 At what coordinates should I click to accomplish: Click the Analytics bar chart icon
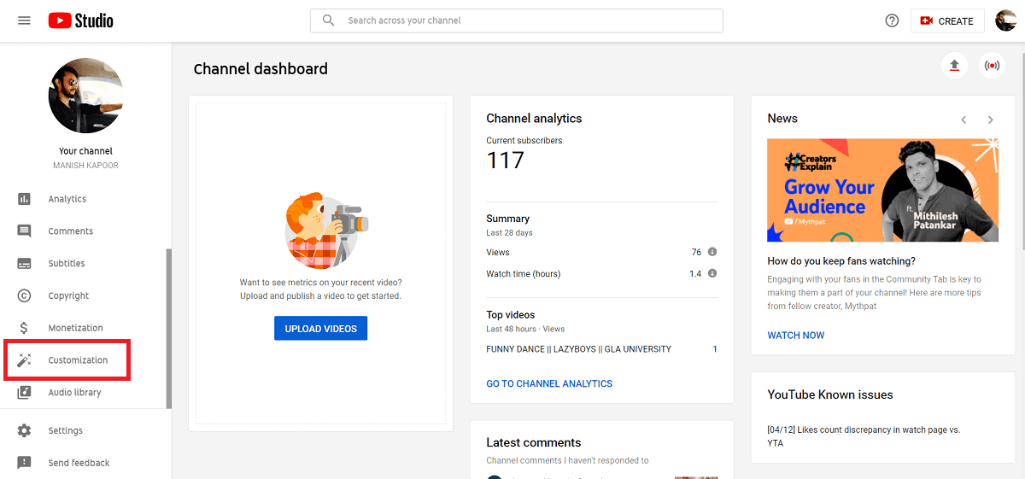[x=24, y=199]
